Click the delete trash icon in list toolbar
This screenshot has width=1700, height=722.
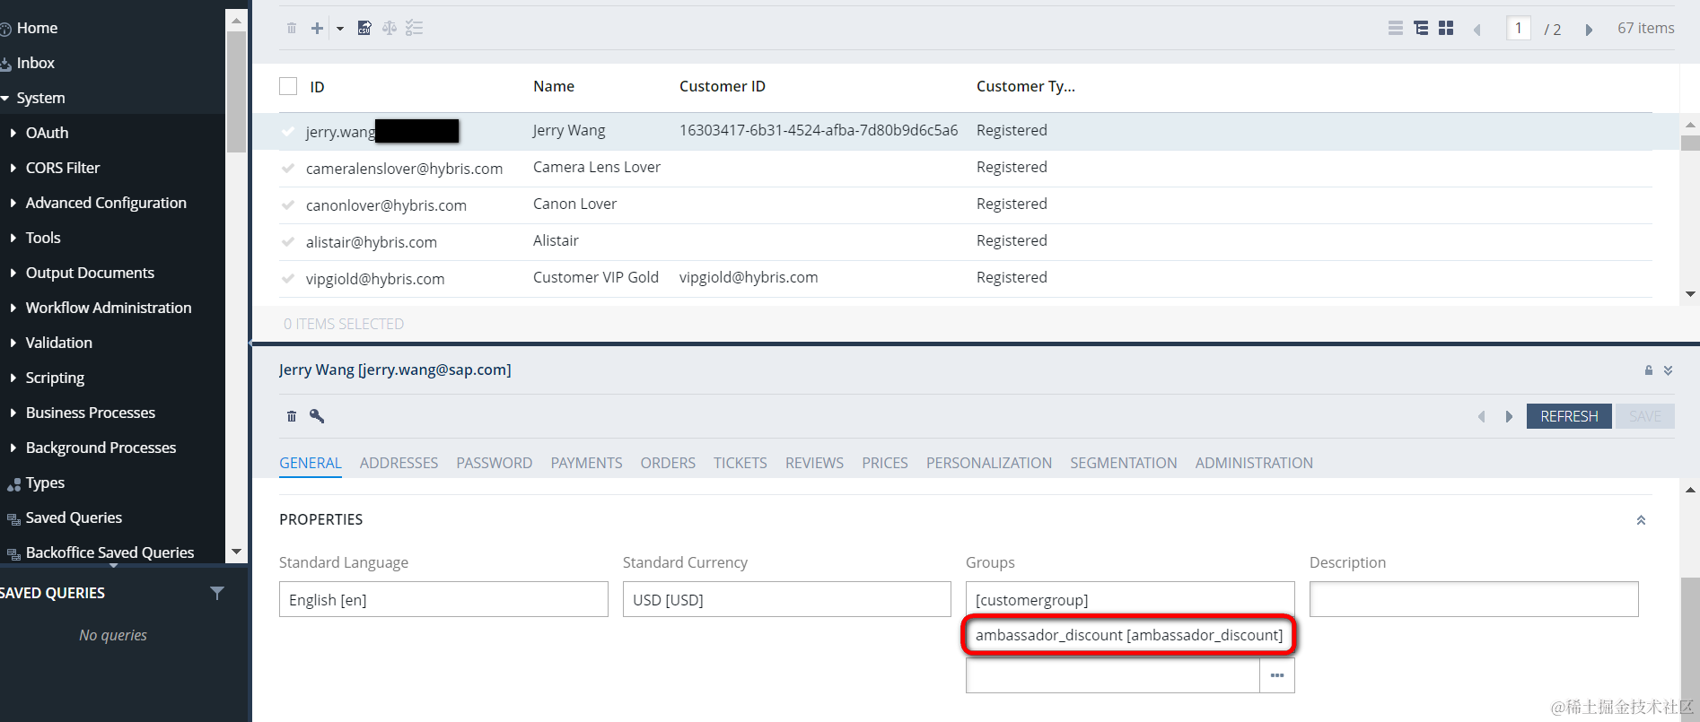(292, 29)
